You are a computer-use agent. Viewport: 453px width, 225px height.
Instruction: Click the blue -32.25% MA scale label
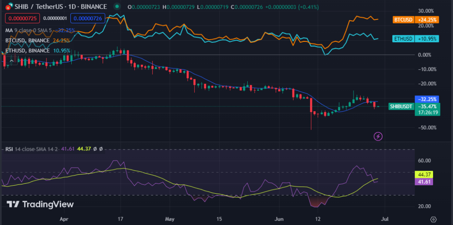click(427, 99)
